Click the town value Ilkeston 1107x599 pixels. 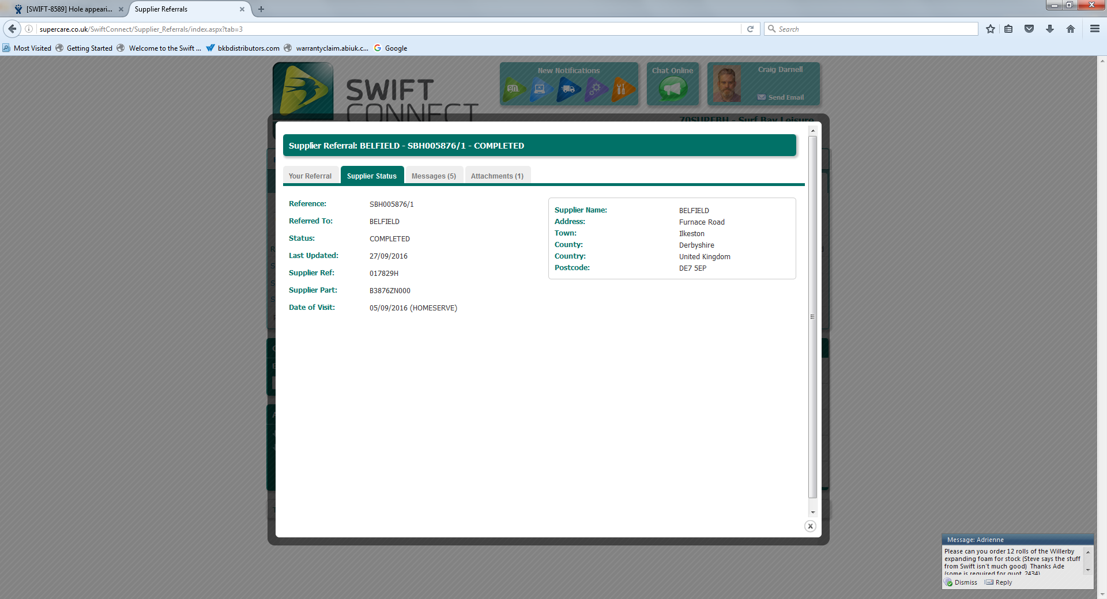pos(692,234)
